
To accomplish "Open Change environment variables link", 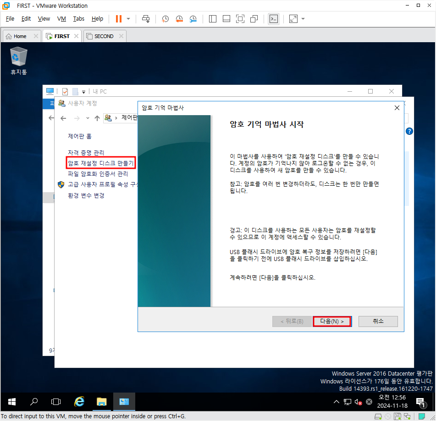I will point(86,195).
